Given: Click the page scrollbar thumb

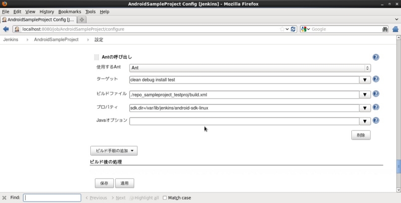Looking at the screenshot, I should click(x=398, y=166).
